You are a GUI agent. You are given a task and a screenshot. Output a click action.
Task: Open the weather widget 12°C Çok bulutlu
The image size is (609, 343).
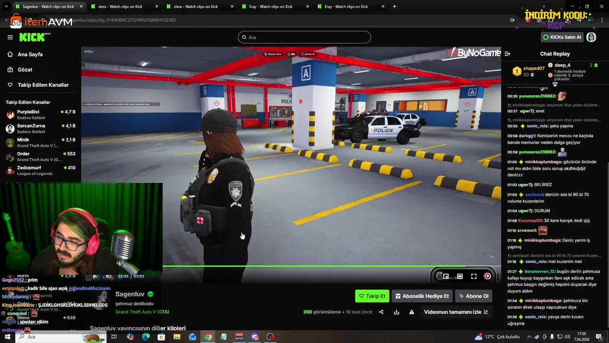pyautogui.click(x=497, y=337)
